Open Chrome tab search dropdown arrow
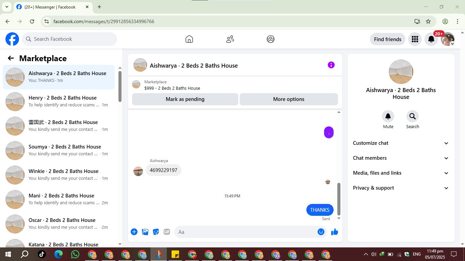 point(7,7)
